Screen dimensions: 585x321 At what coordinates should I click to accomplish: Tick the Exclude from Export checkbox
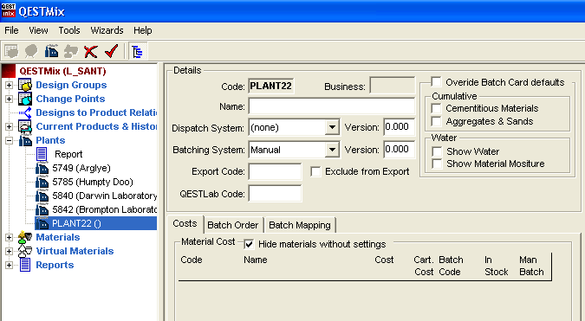tap(315, 171)
